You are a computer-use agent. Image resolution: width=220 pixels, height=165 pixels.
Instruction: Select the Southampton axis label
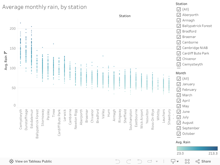tap(130, 120)
